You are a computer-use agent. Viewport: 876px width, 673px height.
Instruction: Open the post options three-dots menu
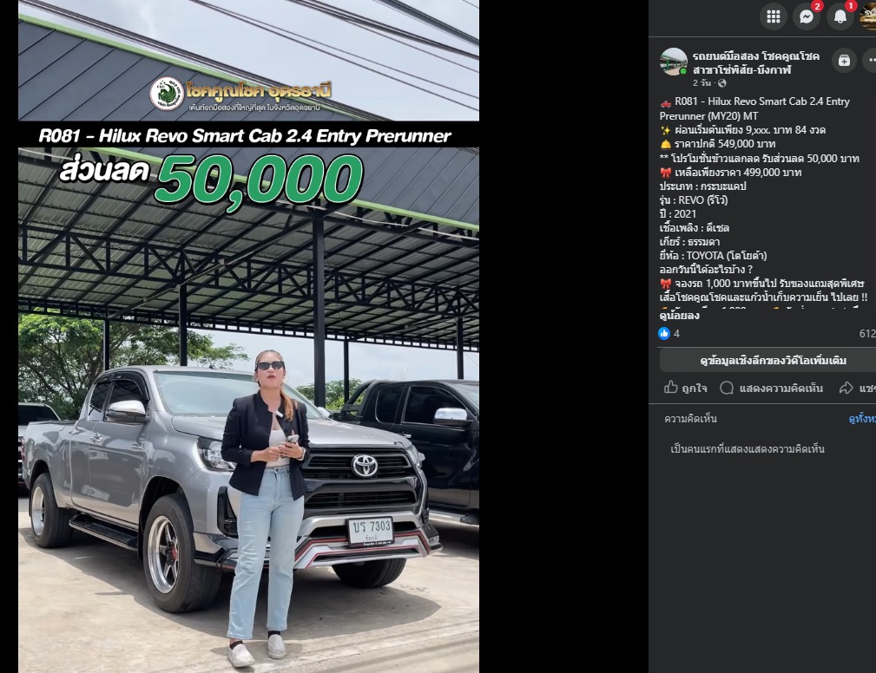(x=869, y=60)
